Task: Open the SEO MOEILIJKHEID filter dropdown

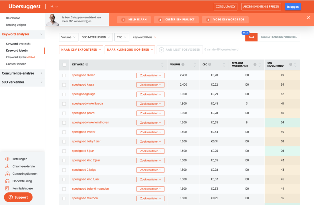Action: 96,37
